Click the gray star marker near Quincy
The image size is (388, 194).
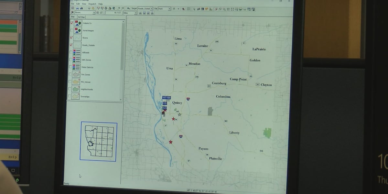point(179,114)
